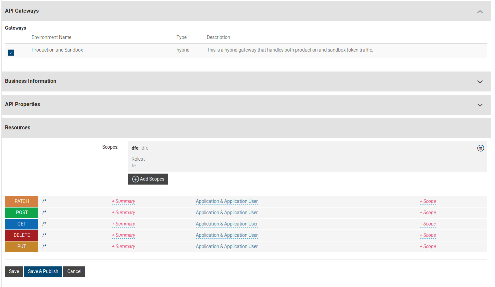Screen dimensions: 495x287
Task: Add a Scope to the DELETE resource
Action: [428, 235]
